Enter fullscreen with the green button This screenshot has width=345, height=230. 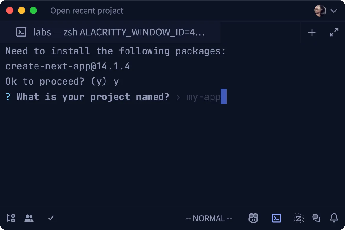click(x=33, y=11)
